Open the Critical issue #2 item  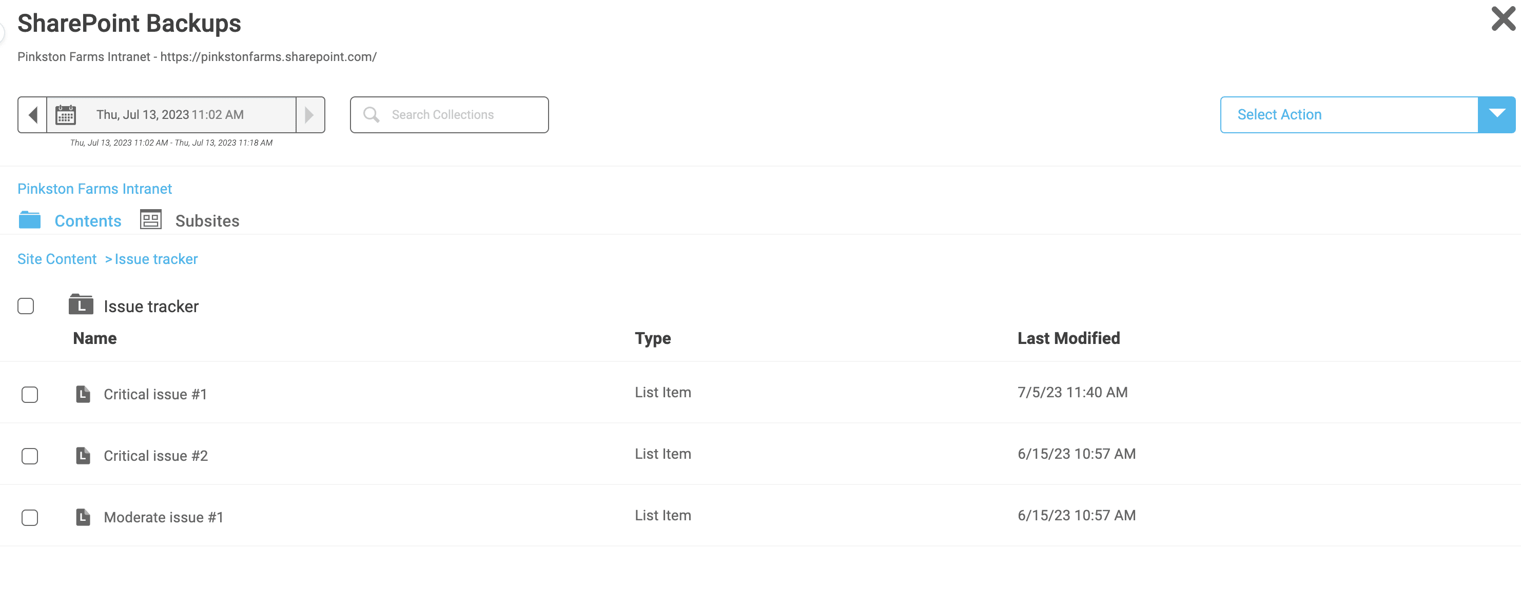point(156,455)
